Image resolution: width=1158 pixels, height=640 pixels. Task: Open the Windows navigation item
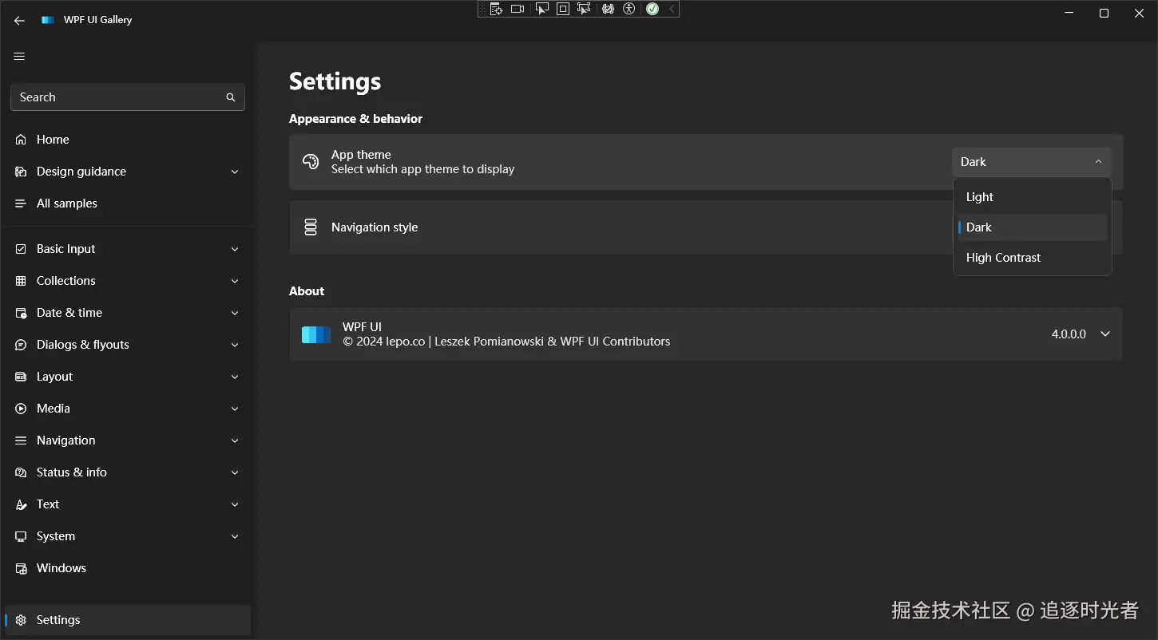tap(61, 568)
